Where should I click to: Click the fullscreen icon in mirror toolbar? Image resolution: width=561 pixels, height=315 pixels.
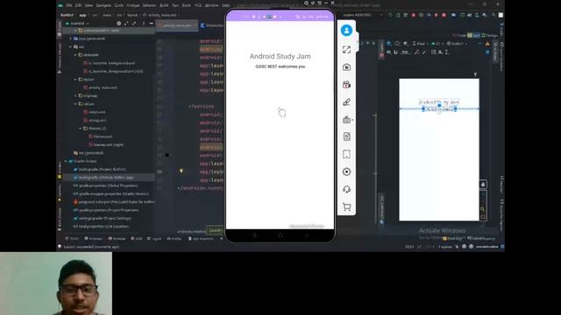346,50
